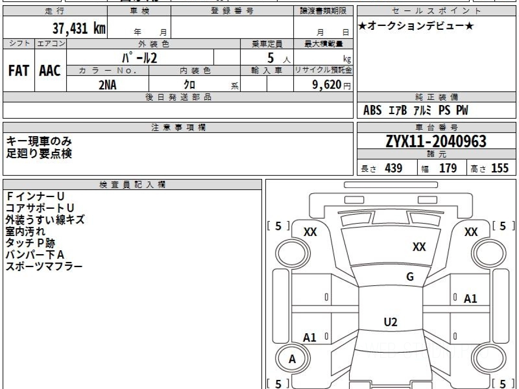Select the 登録番号 header
This screenshot has width=519, height=389.
pyautogui.click(x=232, y=11)
